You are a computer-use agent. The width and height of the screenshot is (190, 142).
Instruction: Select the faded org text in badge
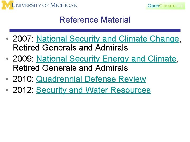[180, 6]
